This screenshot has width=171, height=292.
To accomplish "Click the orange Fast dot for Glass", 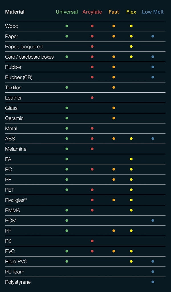I will point(114,108).
